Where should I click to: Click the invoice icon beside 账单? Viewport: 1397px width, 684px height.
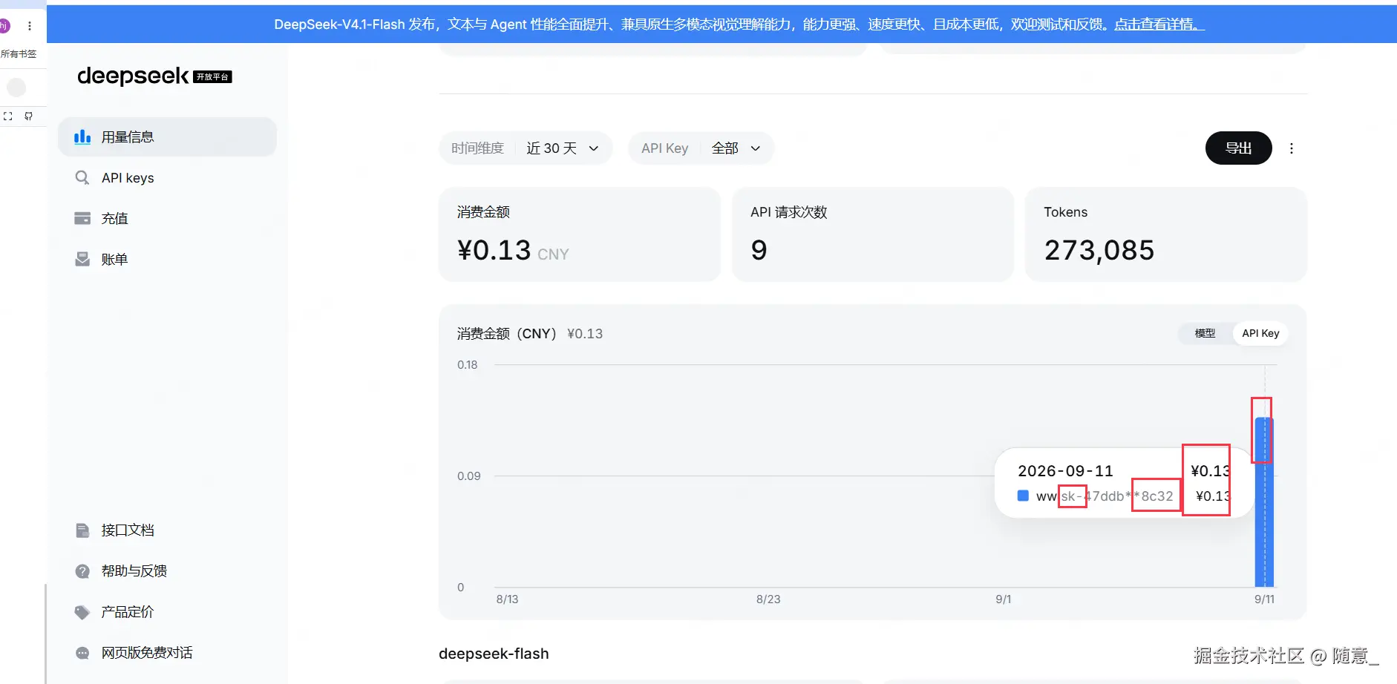pos(82,259)
